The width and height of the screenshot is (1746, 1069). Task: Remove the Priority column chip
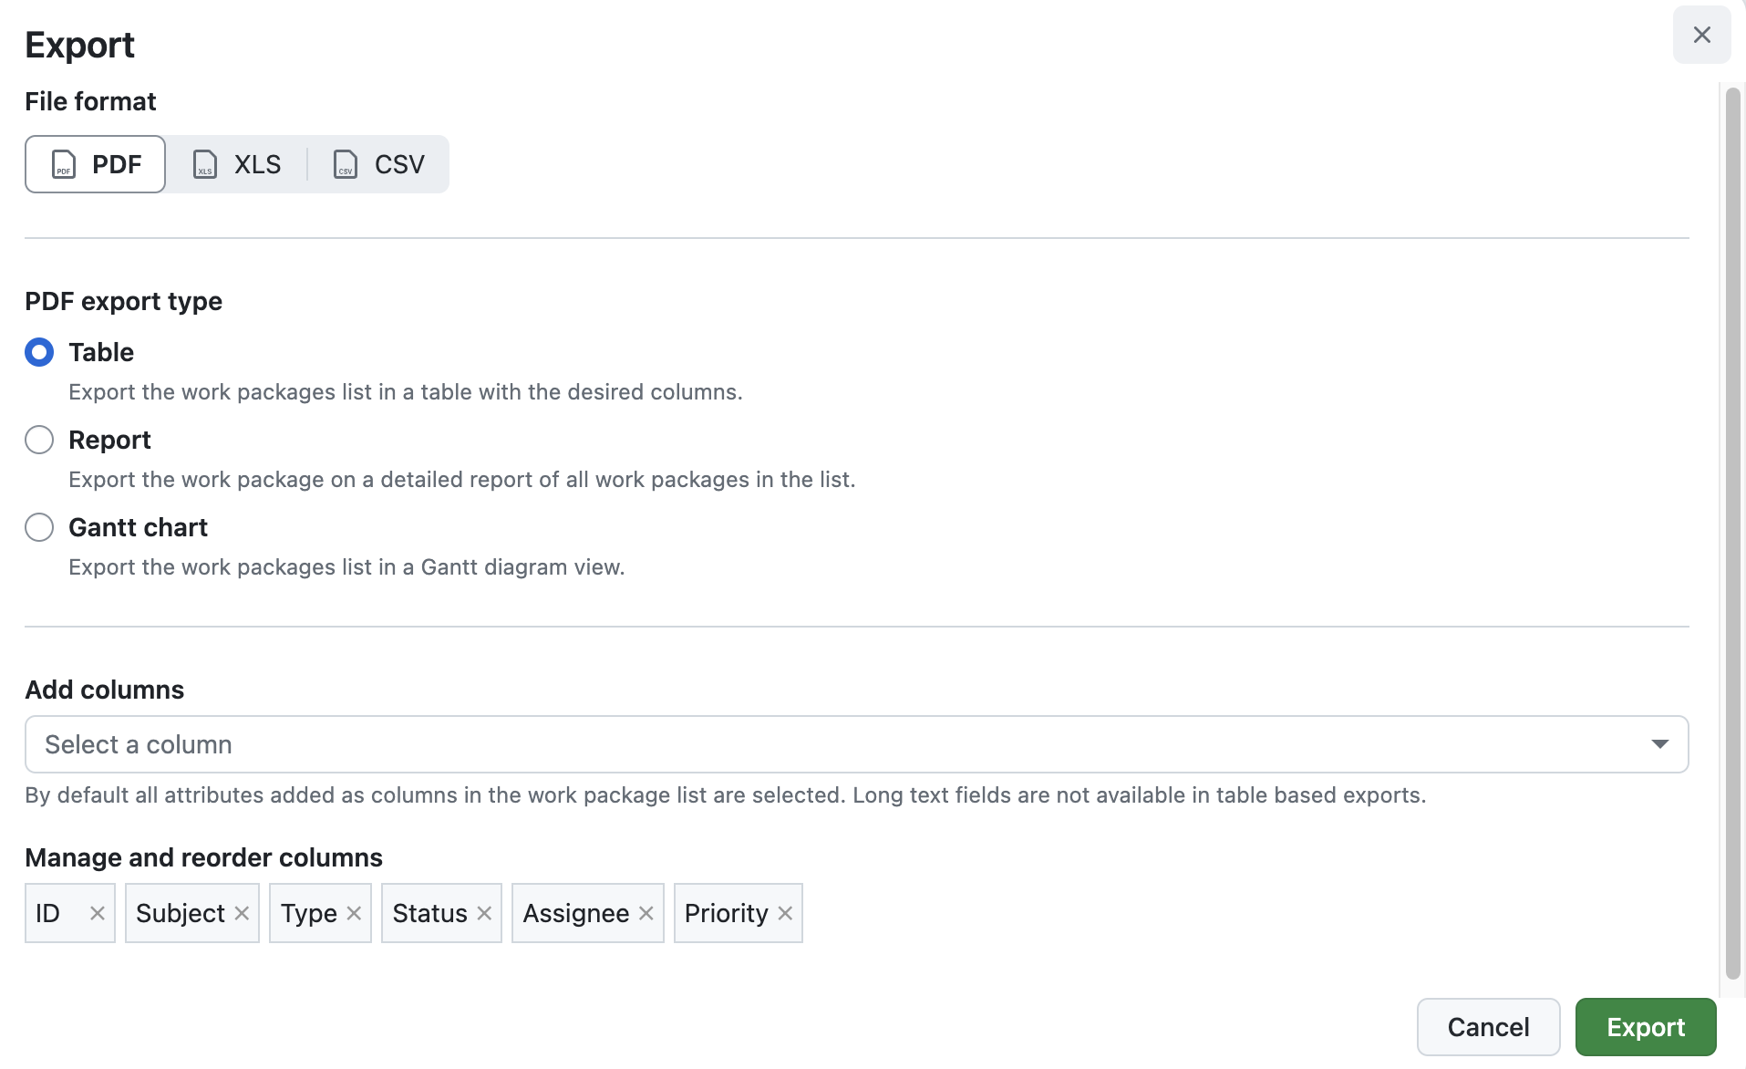(x=785, y=912)
